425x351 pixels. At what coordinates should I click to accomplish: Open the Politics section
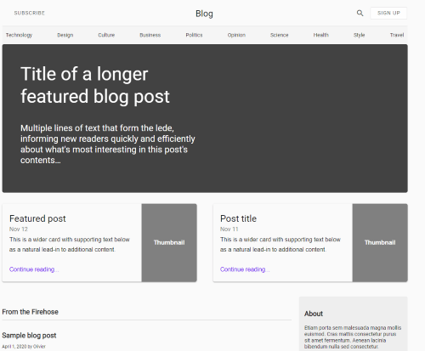pos(194,35)
